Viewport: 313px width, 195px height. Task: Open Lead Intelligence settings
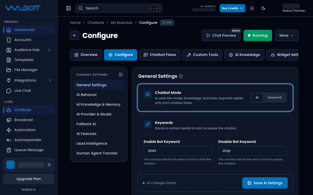click(99, 143)
